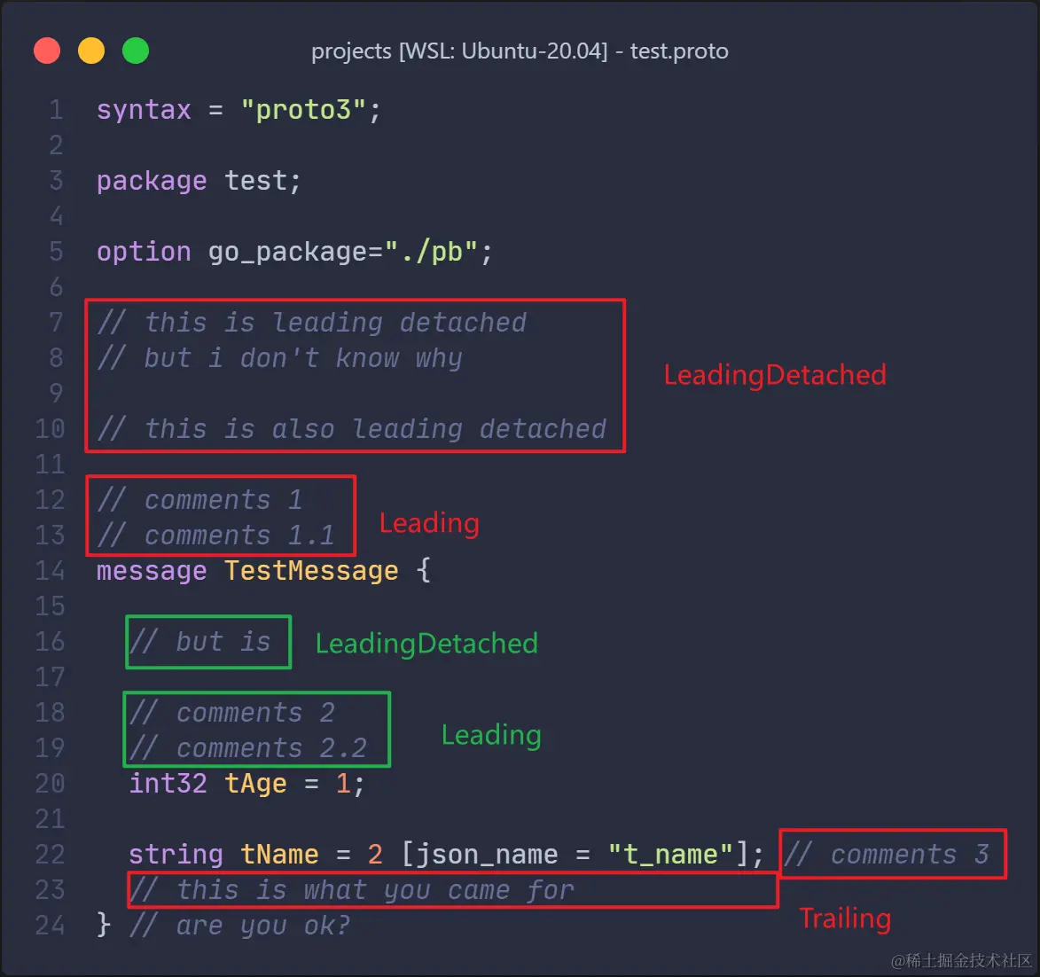The height and width of the screenshot is (977, 1040).
Task: Click line number 9 in the gutter
Action: coord(57,394)
